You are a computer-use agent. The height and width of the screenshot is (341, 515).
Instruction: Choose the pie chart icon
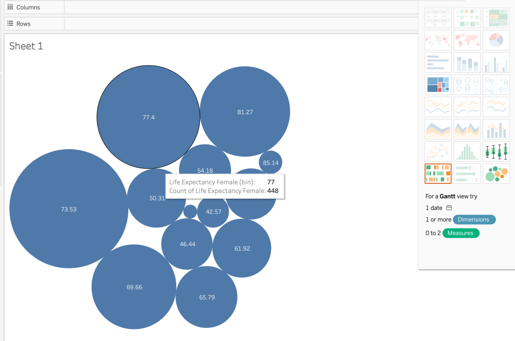(496, 40)
